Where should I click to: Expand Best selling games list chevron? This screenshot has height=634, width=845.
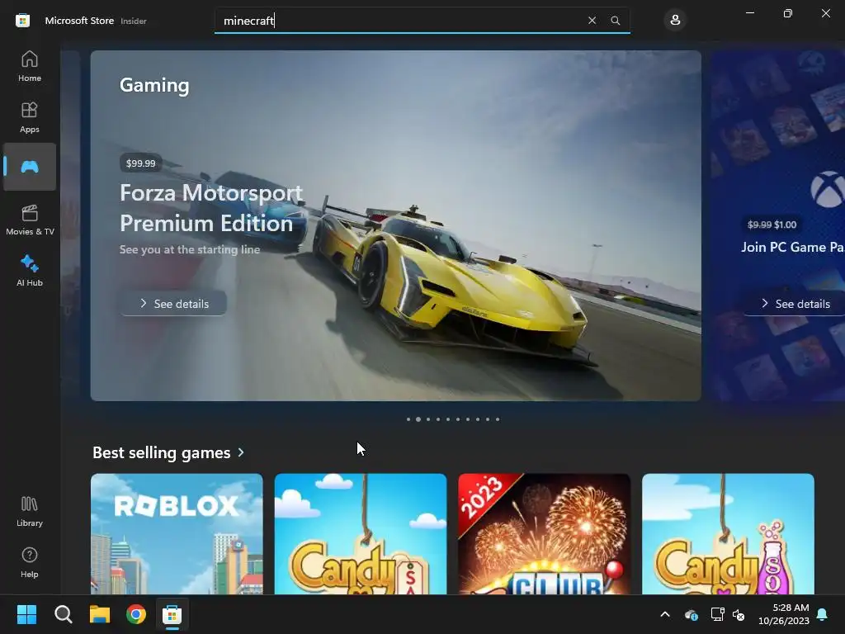pos(241,452)
